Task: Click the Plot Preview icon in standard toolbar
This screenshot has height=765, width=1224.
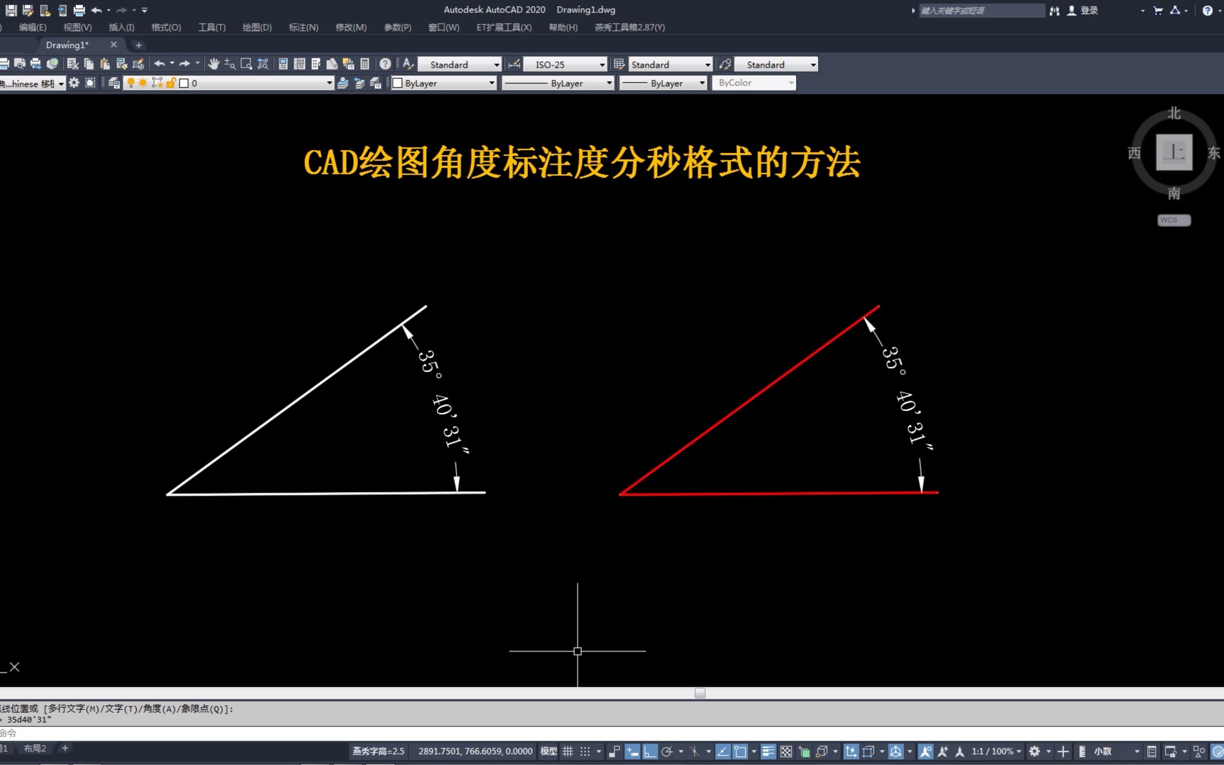Action: click(x=20, y=64)
